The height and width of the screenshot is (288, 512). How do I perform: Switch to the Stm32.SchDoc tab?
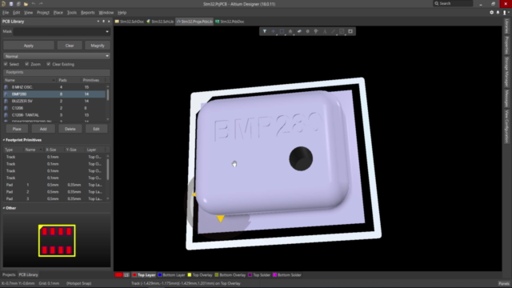tap(130, 22)
